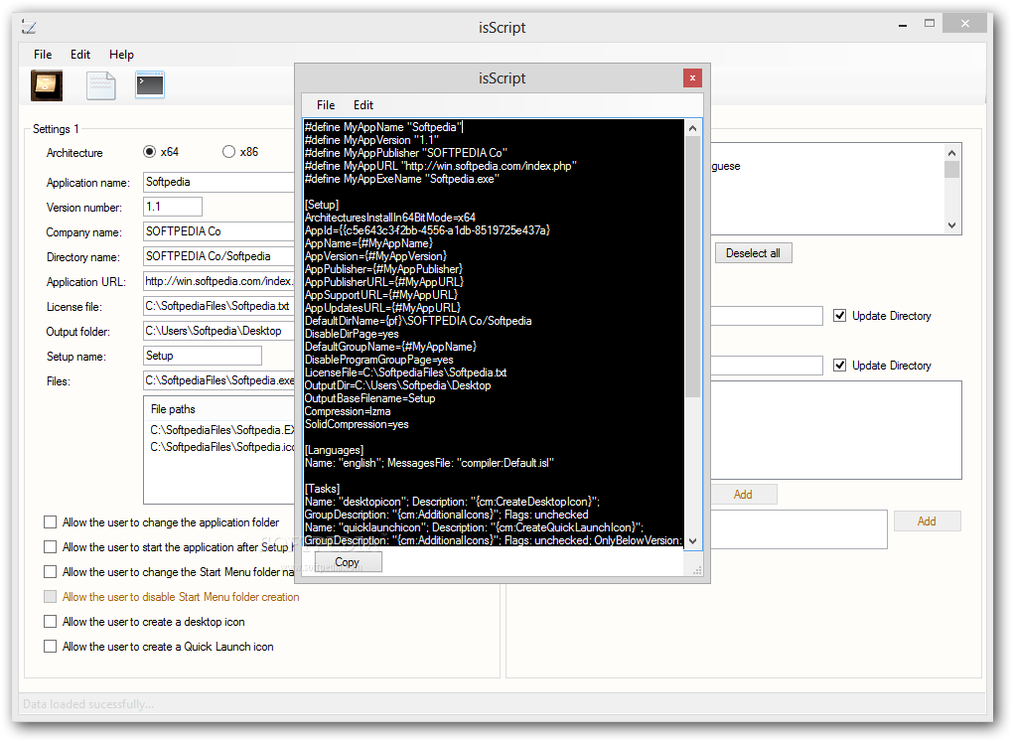Click the License file field
1013x742 pixels.
click(219, 306)
